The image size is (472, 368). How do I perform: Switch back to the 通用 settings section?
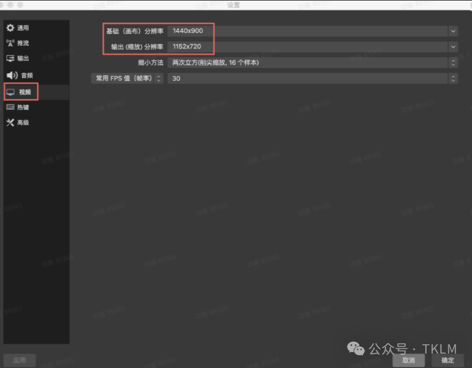click(23, 28)
